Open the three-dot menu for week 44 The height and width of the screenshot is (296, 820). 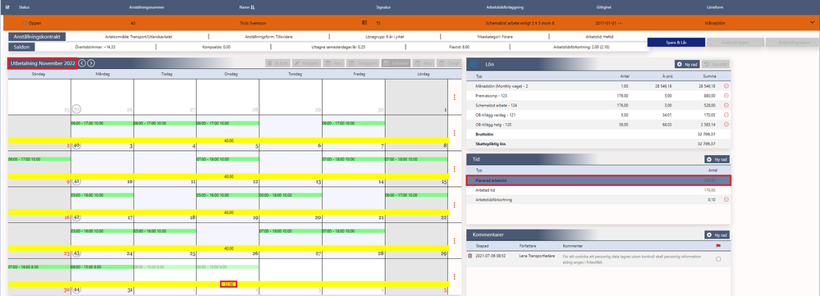tap(455, 276)
